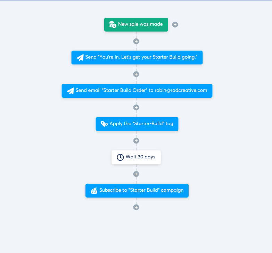Insert a step after Wait 30 days

point(136,174)
